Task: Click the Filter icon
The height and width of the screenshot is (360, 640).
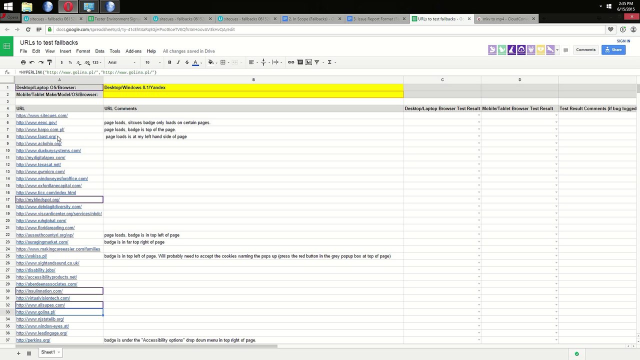Action: (317, 62)
